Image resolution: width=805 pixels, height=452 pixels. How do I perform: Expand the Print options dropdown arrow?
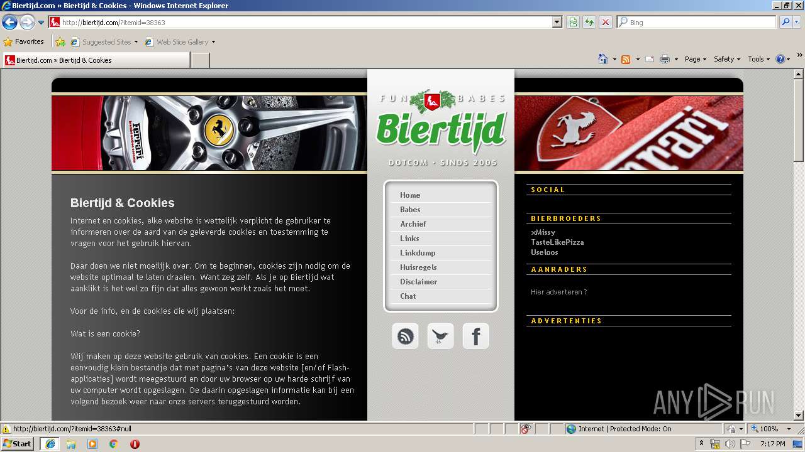coord(676,59)
